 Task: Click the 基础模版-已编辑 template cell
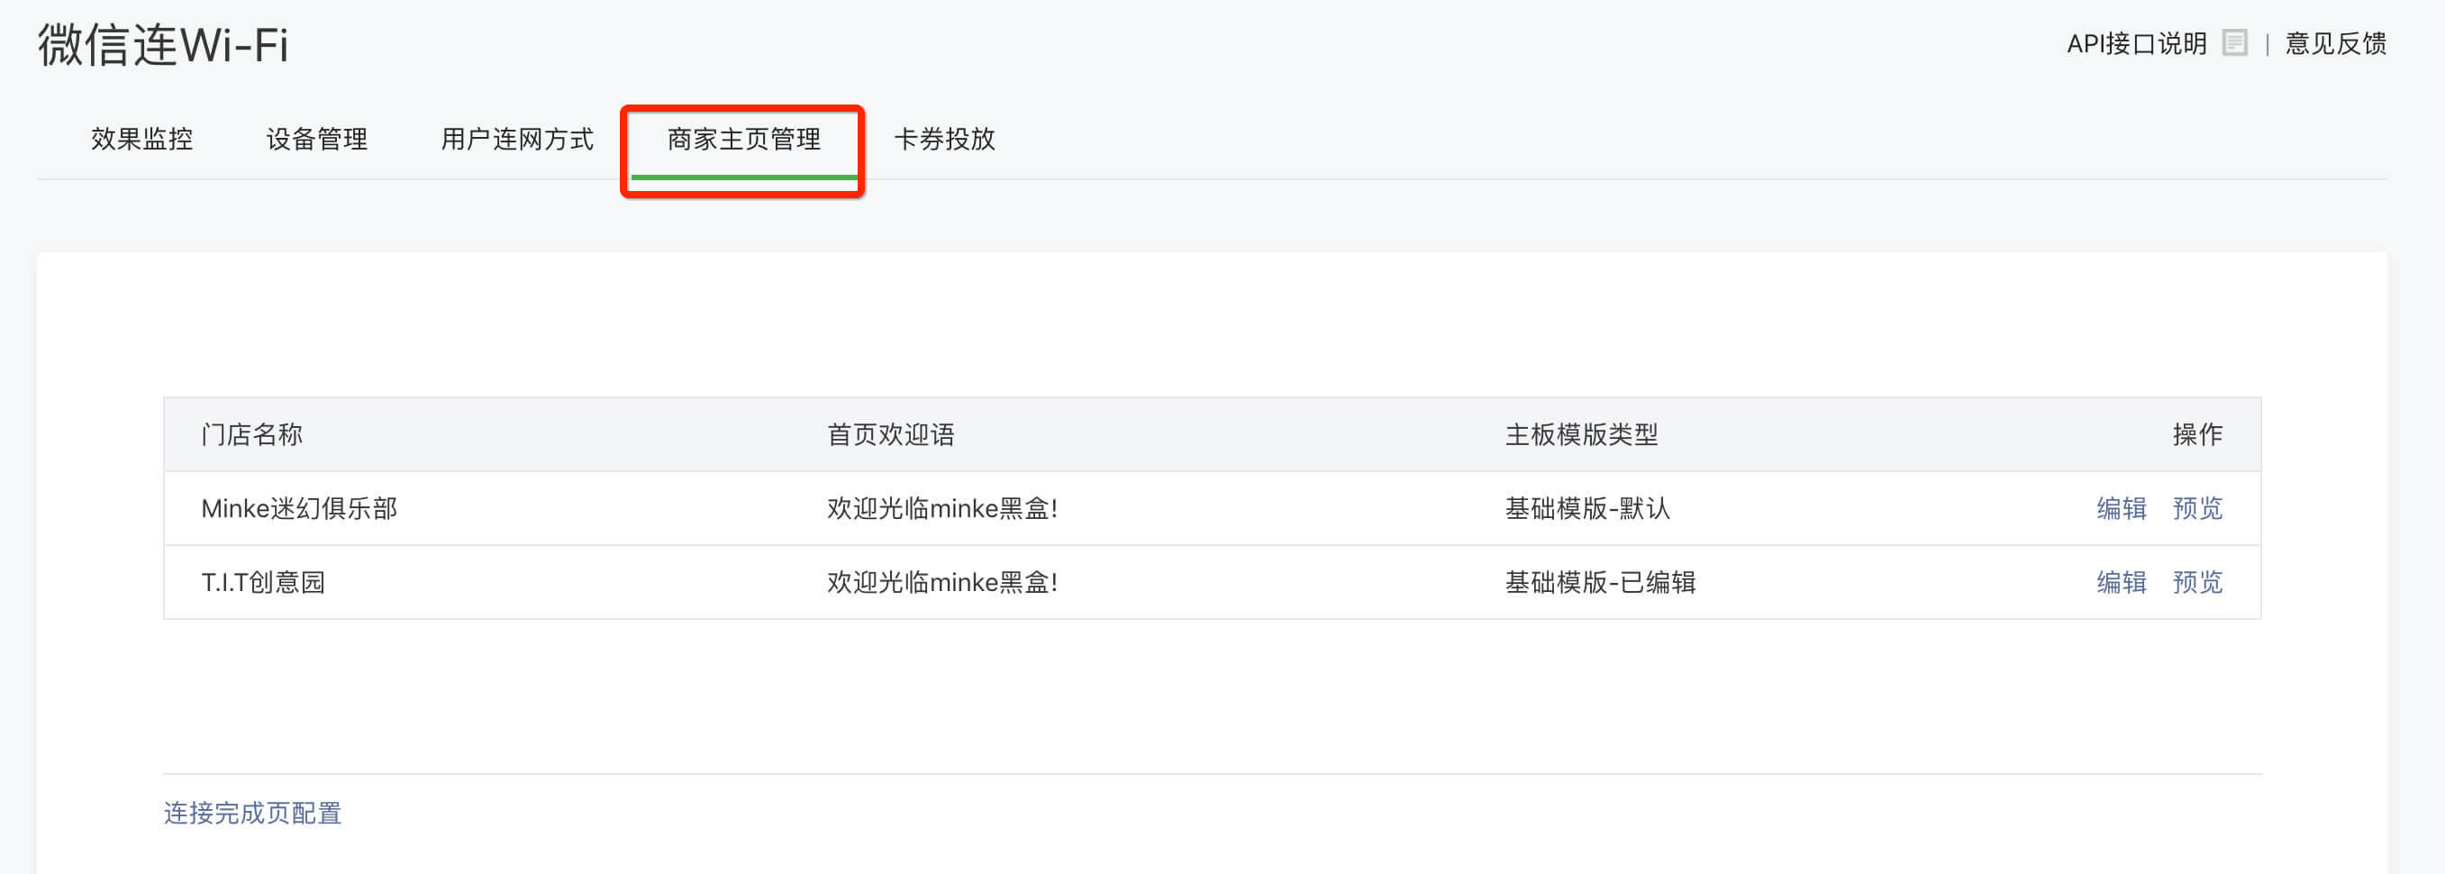(x=1600, y=582)
